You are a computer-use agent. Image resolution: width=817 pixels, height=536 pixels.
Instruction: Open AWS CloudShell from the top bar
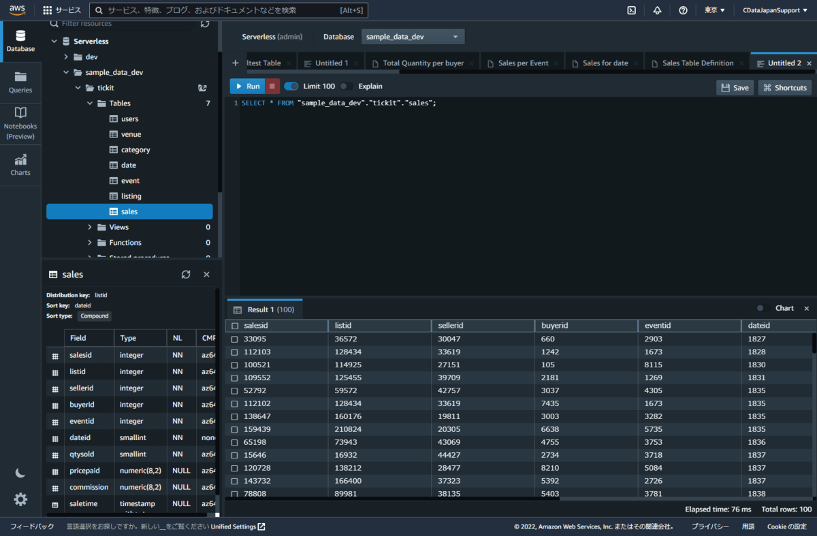coord(631,10)
